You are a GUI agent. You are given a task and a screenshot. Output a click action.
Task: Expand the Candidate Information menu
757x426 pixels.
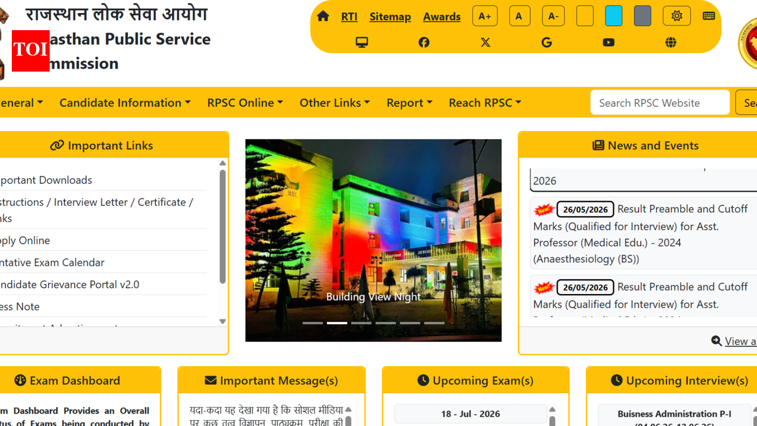(125, 103)
